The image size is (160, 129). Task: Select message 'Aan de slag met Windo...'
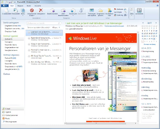pyautogui.click(x=44, y=63)
